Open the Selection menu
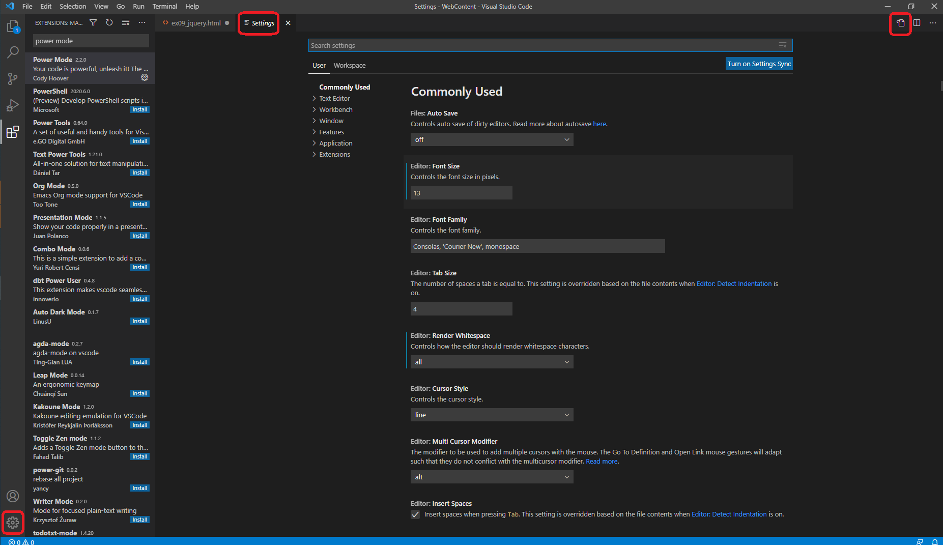 click(73, 6)
